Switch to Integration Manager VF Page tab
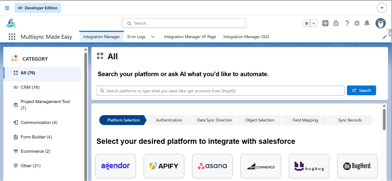This screenshot has width=392, height=181. coord(190,37)
